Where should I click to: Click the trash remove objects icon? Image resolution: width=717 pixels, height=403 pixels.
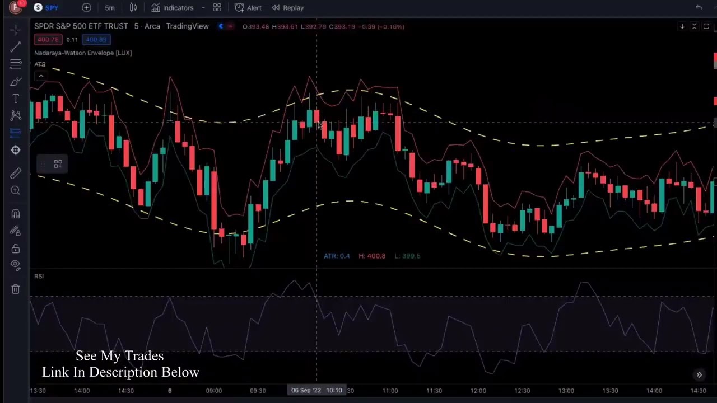pyautogui.click(x=16, y=289)
